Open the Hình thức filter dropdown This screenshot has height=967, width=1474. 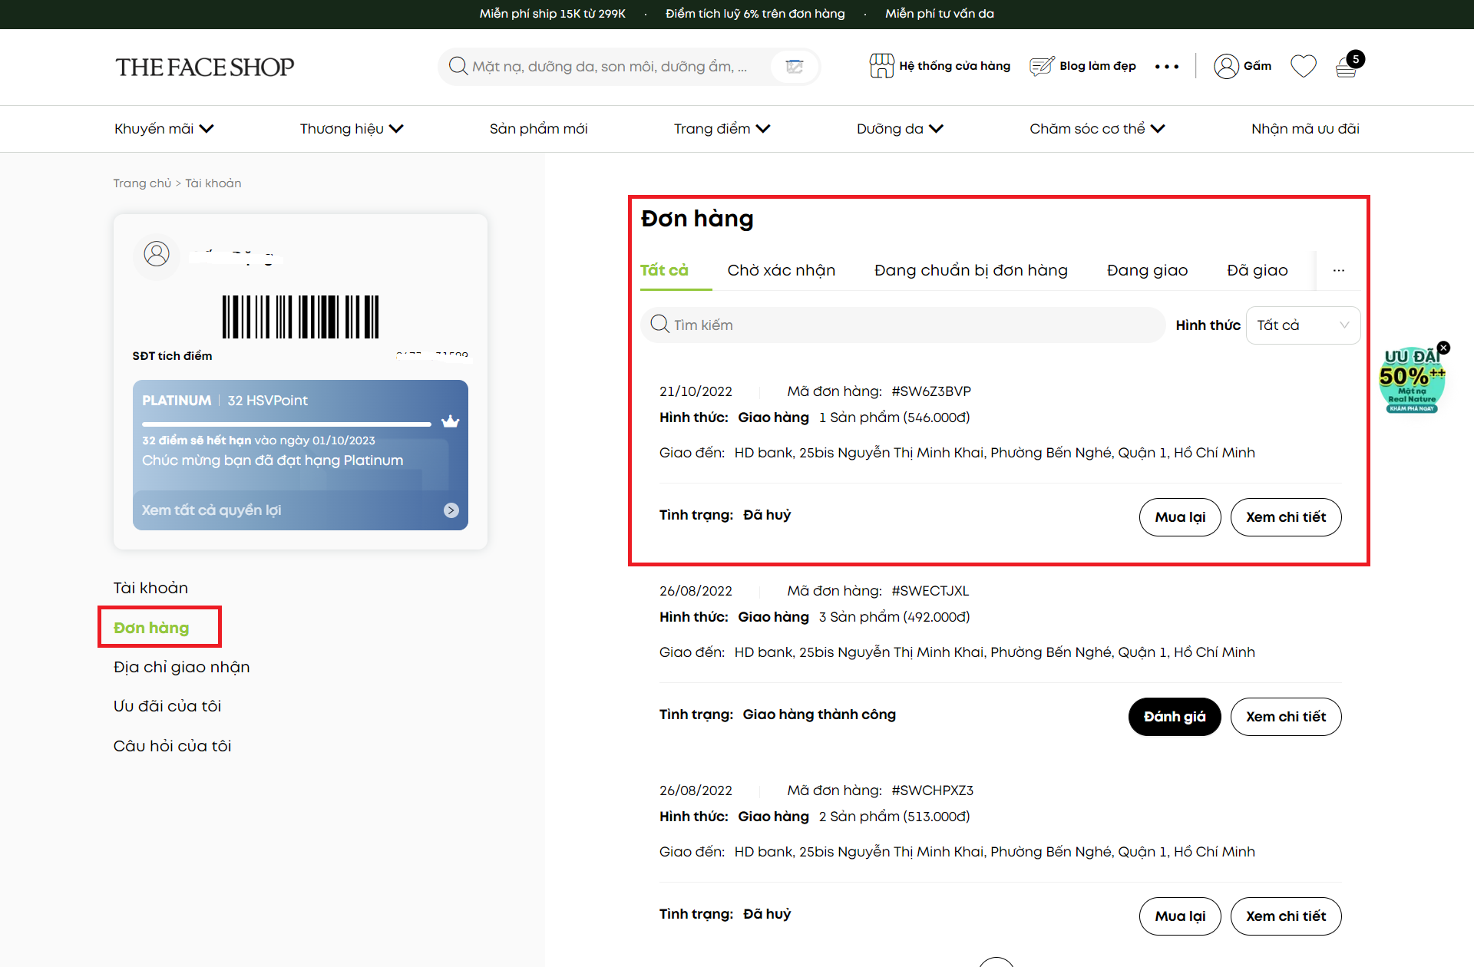pyautogui.click(x=1303, y=325)
